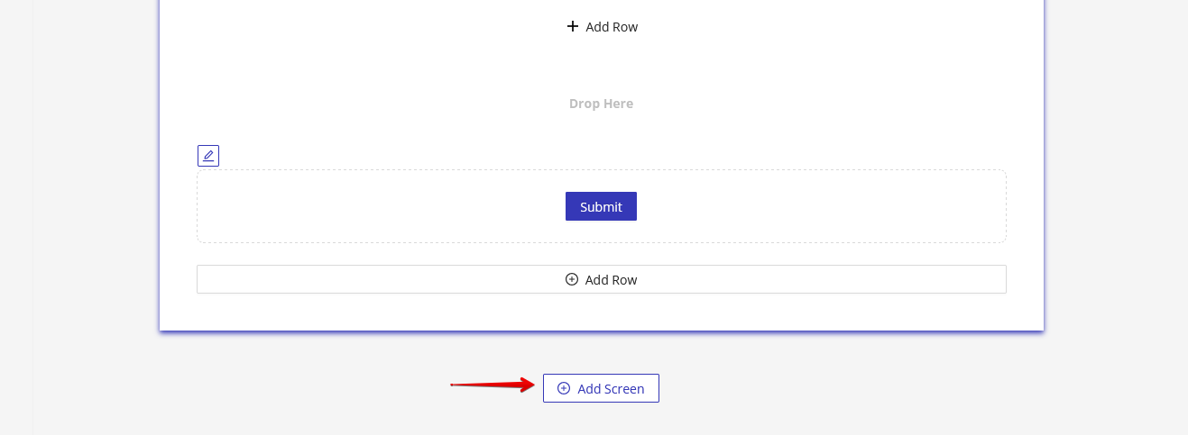Image resolution: width=1188 pixels, height=435 pixels.
Task: Click the circled plus icon in Add Screen
Action: pos(564,388)
